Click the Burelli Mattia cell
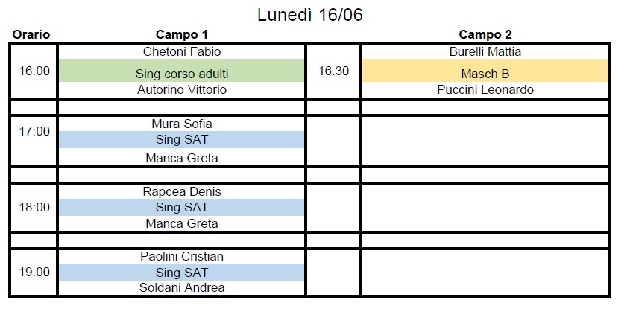Image resolution: width=633 pixels, height=309 pixels. tap(485, 52)
